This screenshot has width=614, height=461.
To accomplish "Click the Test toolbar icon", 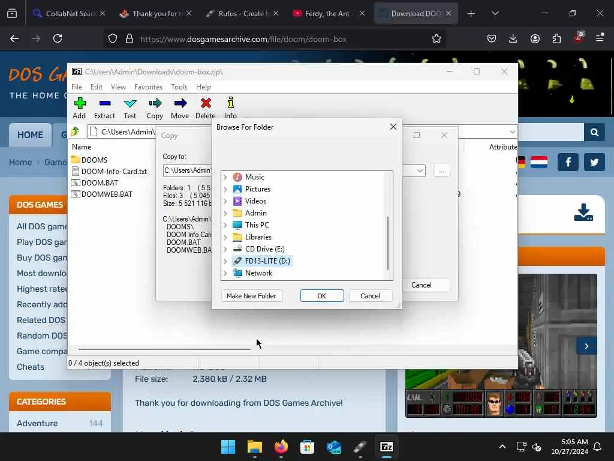I will pyautogui.click(x=130, y=108).
